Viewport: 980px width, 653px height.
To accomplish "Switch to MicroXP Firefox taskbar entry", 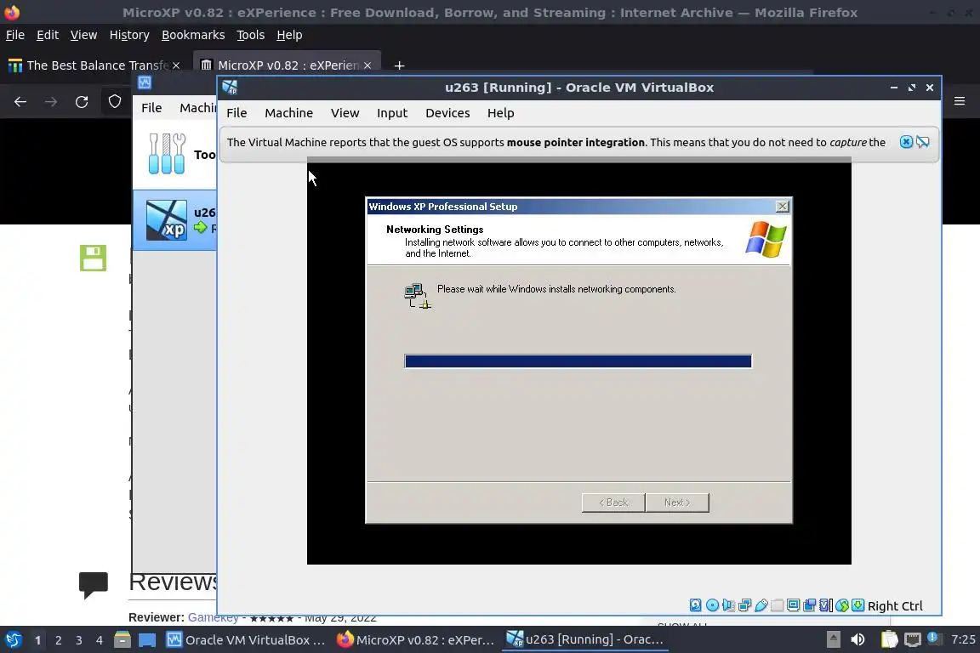I will click(416, 640).
